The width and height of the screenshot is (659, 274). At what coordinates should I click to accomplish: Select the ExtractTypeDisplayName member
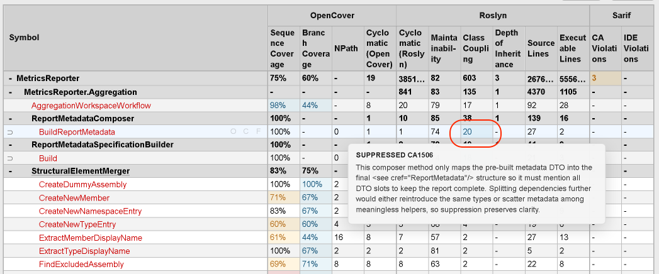point(84,251)
